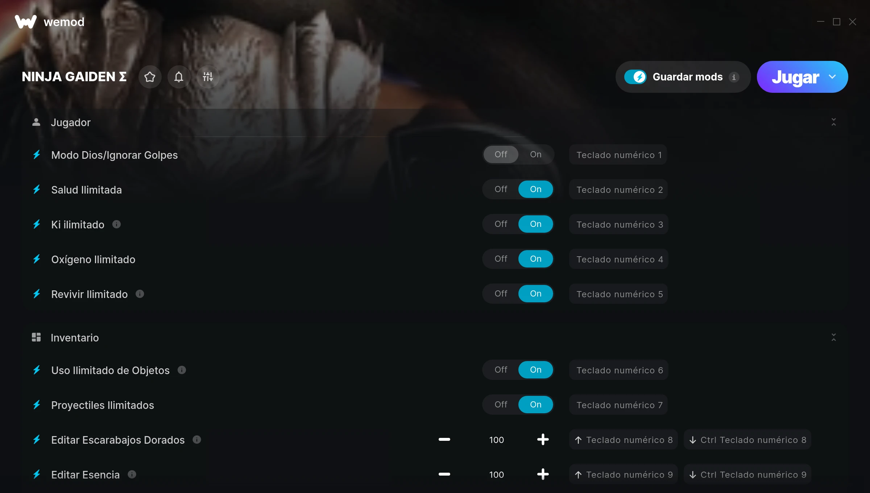The width and height of the screenshot is (870, 493).
Task: Toggle the Guardar mods switch
Action: pyautogui.click(x=635, y=77)
